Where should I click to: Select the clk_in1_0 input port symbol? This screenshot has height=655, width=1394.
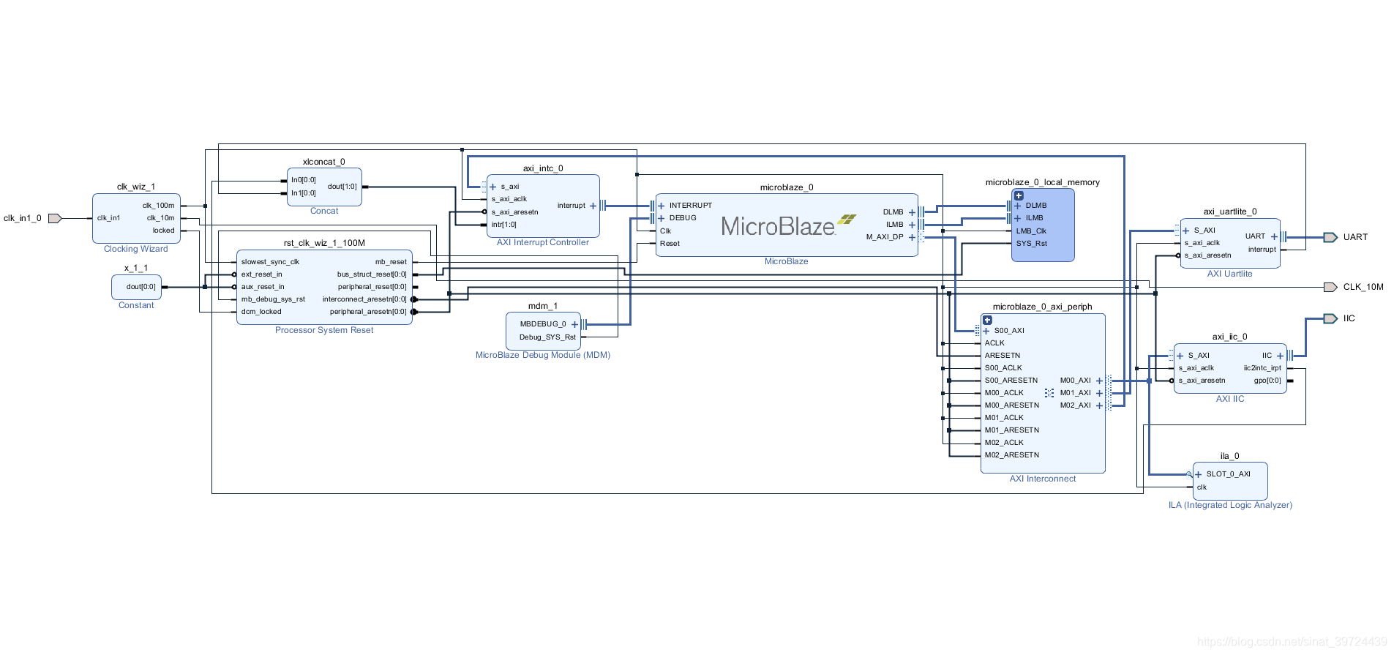click(55, 218)
